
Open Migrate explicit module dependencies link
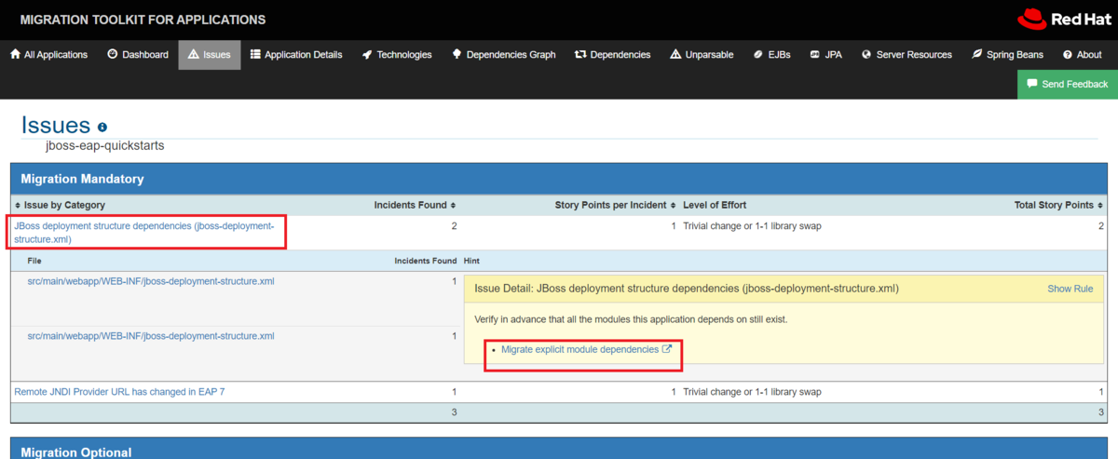click(x=579, y=349)
